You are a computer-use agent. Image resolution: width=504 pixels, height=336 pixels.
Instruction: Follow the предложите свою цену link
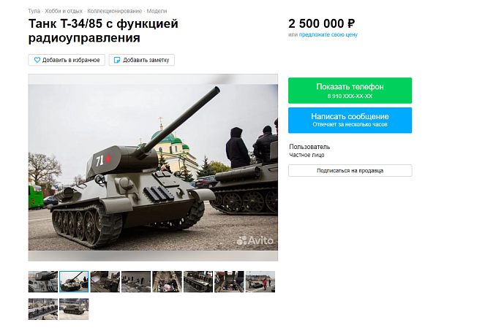(x=328, y=34)
